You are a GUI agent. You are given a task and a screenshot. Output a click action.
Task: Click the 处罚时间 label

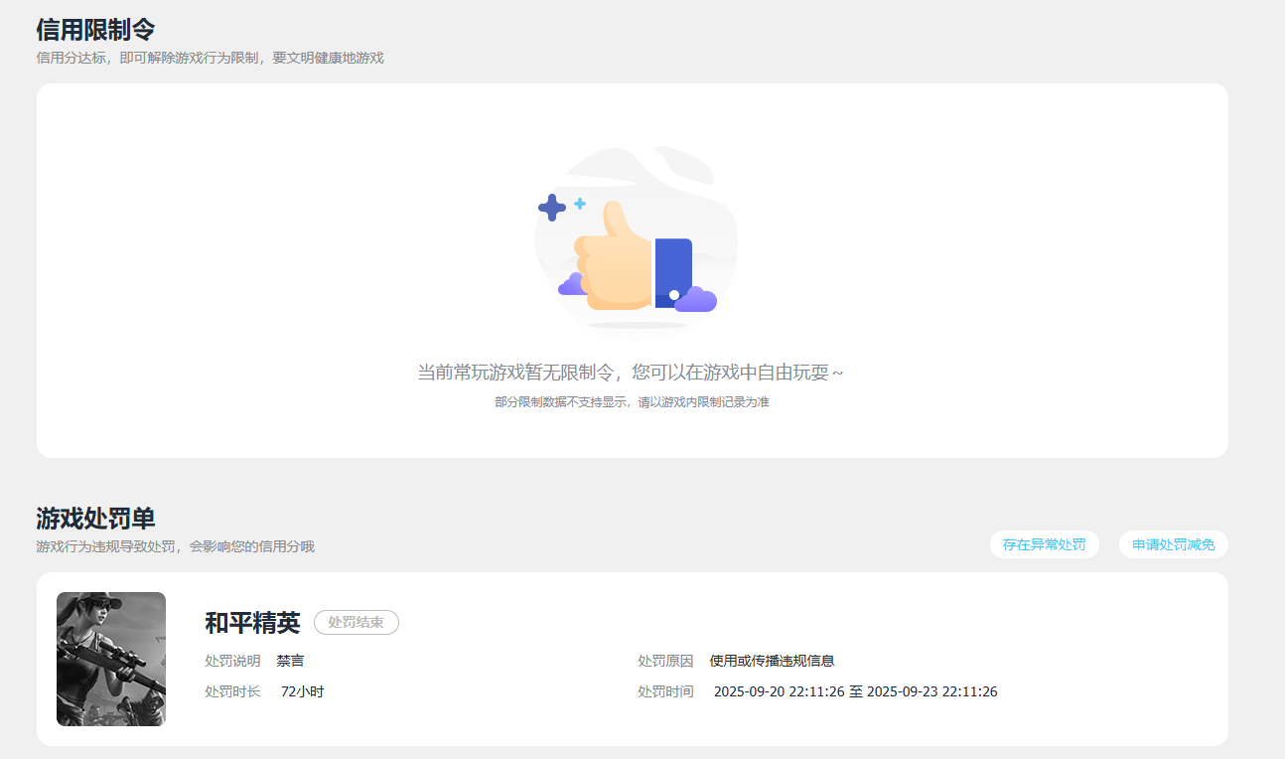(x=665, y=691)
